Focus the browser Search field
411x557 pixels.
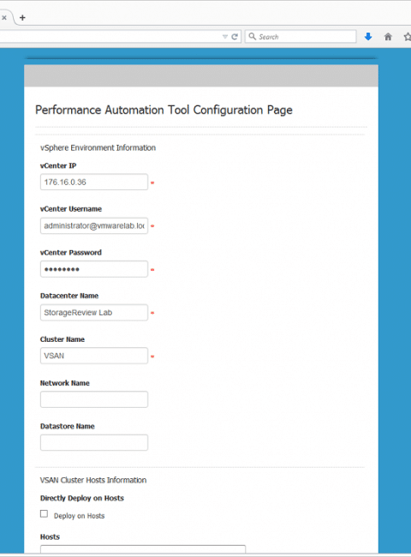click(x=301, y=36)
